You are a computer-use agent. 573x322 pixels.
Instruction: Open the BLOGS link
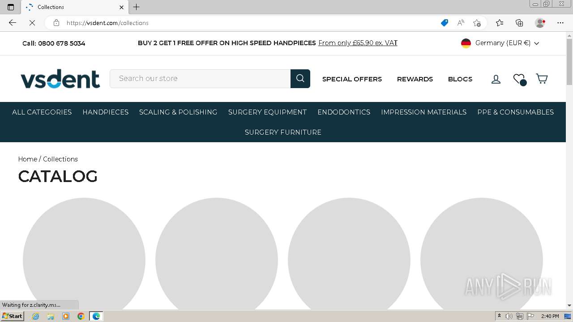[x=460, y=79]
